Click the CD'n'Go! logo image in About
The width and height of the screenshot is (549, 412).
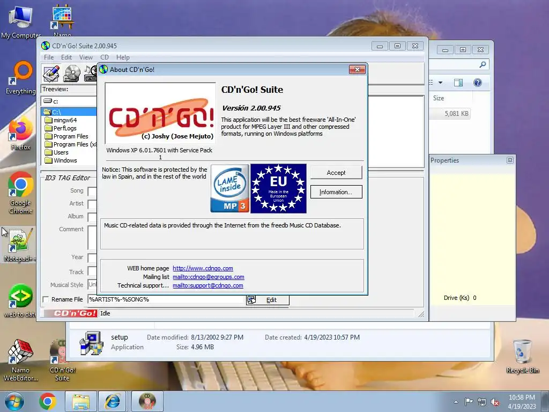pos(160,113)
